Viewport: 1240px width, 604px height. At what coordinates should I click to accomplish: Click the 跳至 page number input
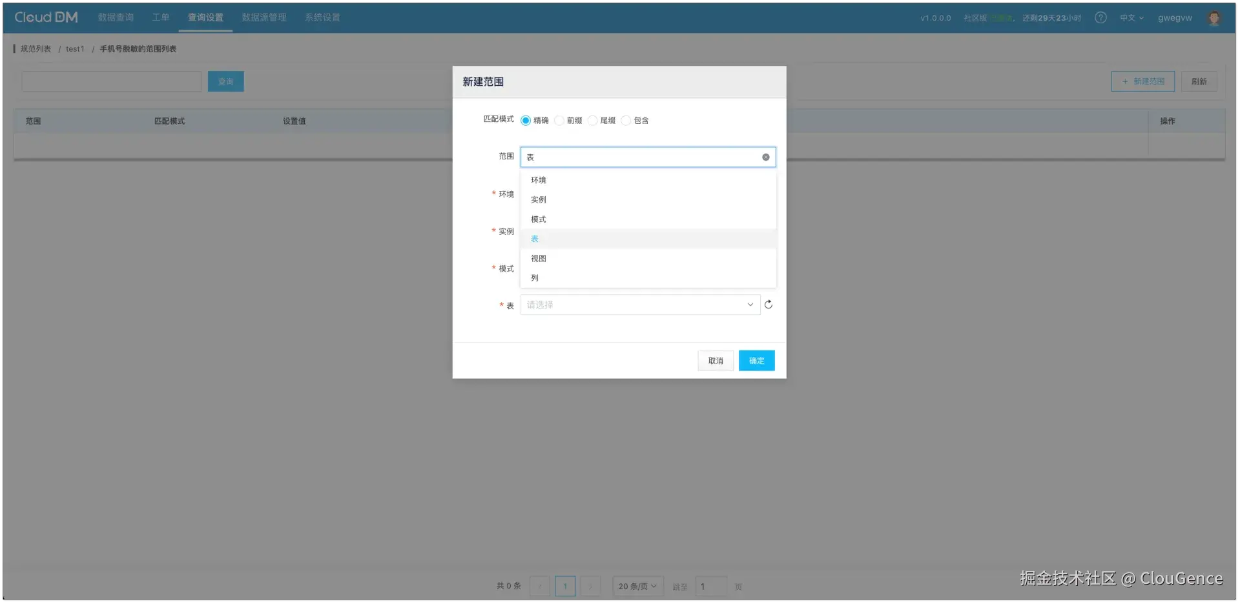[711, 586]
